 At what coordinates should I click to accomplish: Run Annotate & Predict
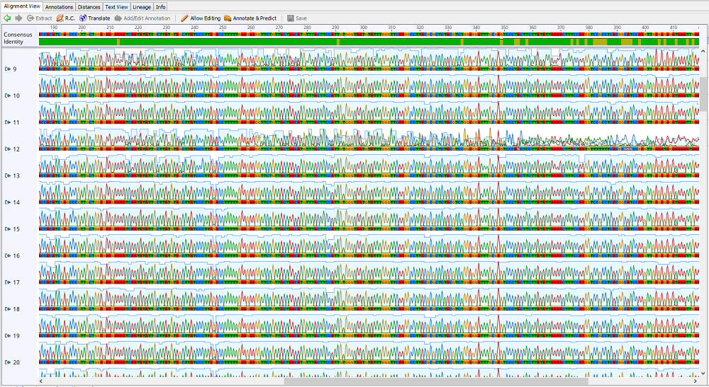(x=250, y=18)
